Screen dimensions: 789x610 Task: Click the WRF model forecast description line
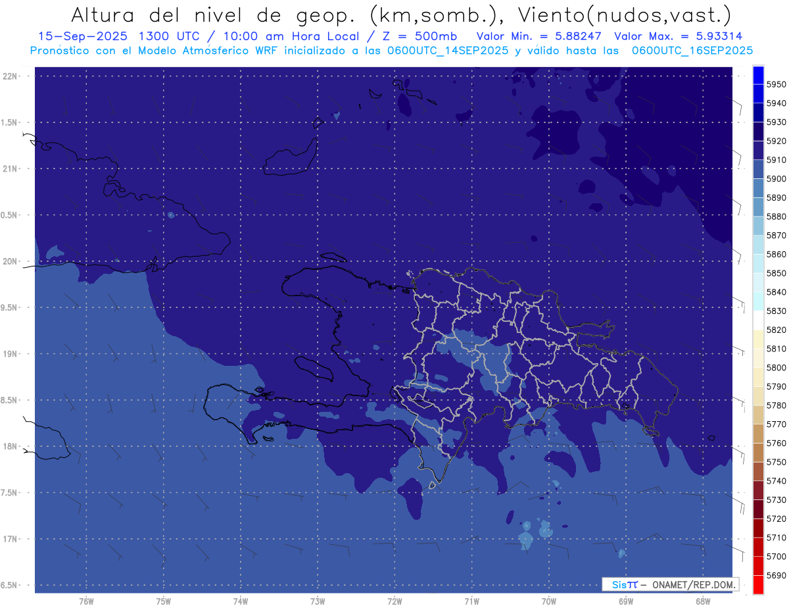click(391, 51)
